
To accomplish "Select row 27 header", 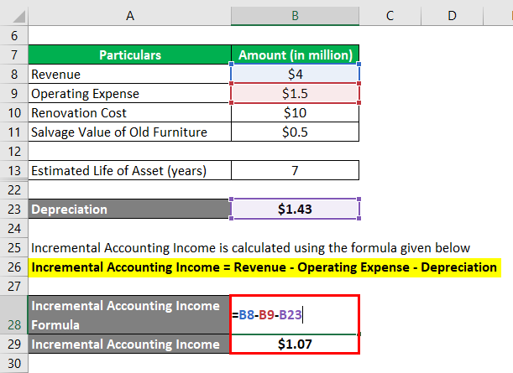I will (x=14, y=286).
